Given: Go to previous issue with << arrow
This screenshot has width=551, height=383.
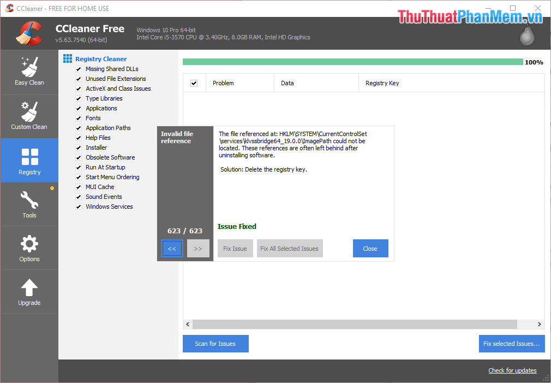Looking at the screenshot, I should point(172,248).
